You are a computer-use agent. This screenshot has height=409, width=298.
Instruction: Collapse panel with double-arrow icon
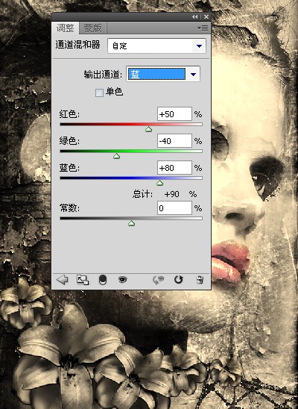[194, 17]
